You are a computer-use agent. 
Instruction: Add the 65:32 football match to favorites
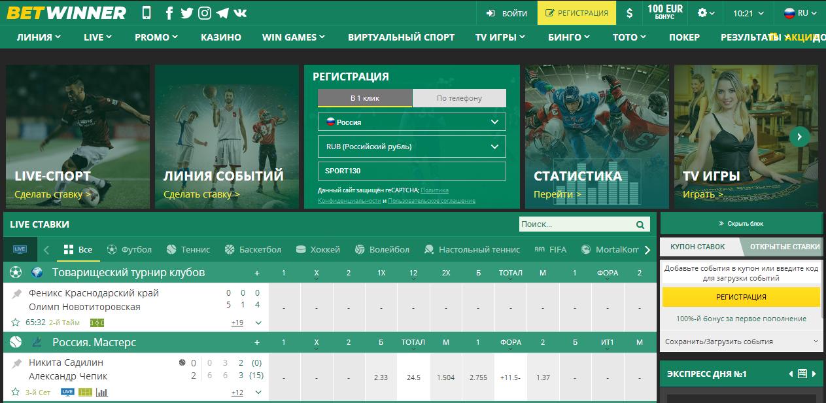pos(16,323)
